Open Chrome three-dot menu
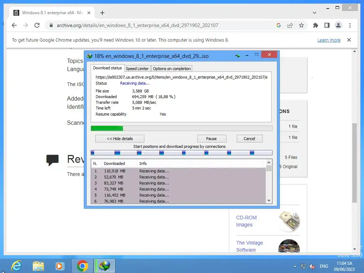364x273 pixels. (x=350, y=25)
